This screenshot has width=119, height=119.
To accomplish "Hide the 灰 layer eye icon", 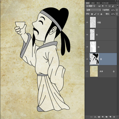I will pyautogui.click(x=87, y=35).
